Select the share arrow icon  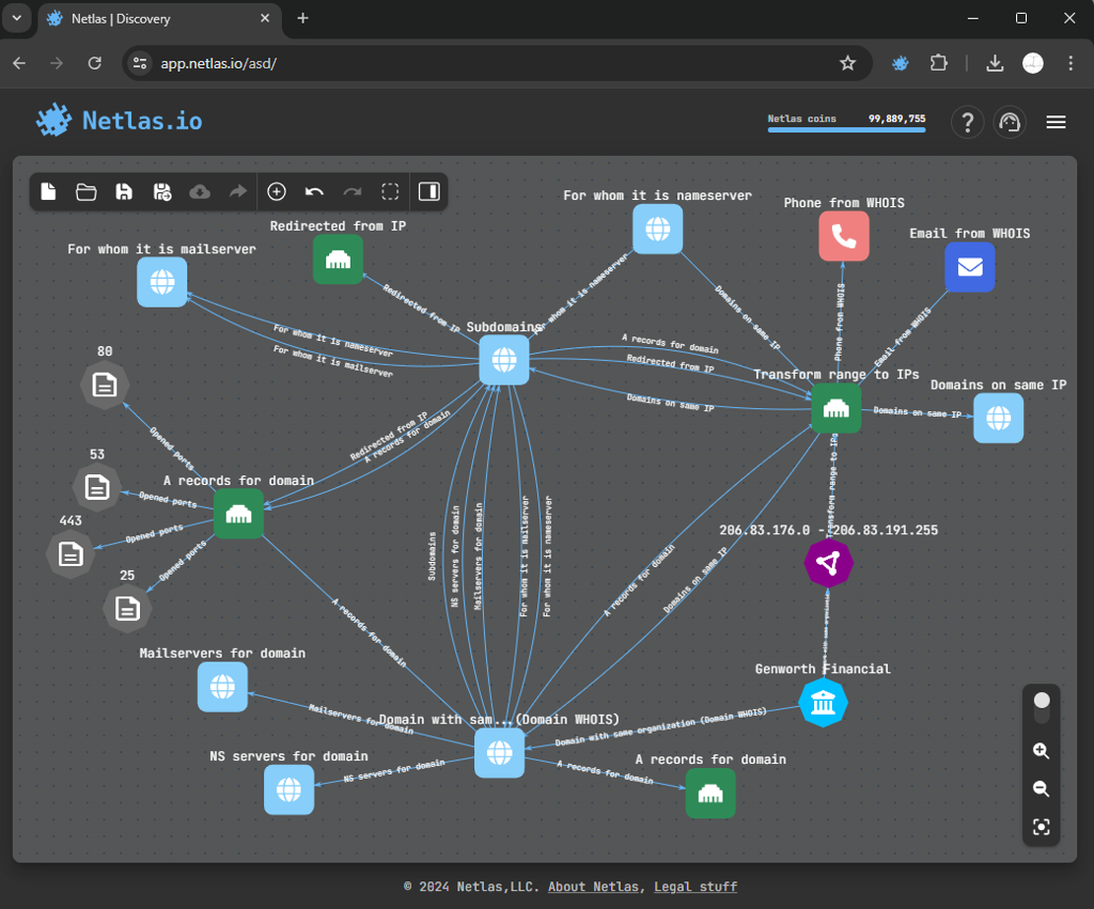(237, 191)
